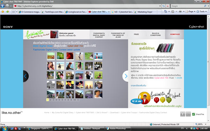210x131 pixels.
Task: Open the PRIZE navigation menu item
Action: 136,34
